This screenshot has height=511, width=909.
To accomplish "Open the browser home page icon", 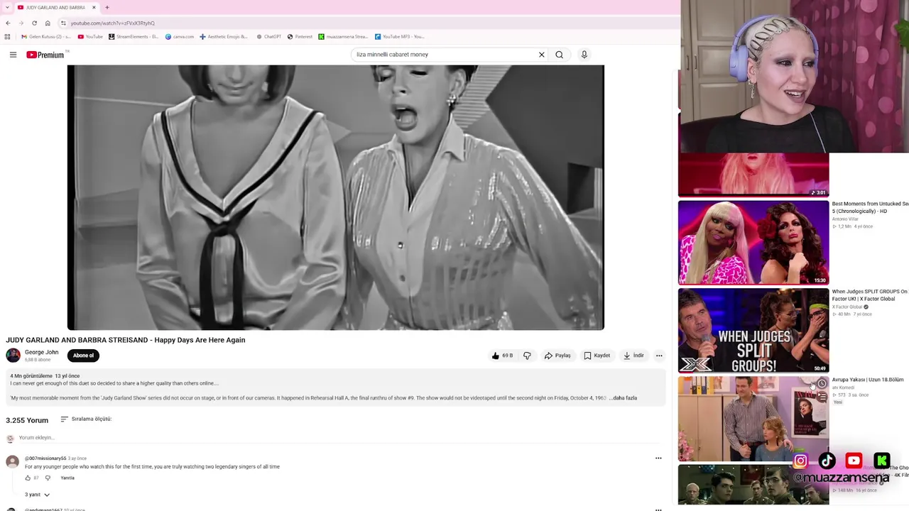I will pyautogui.click(x=48, y=23).
